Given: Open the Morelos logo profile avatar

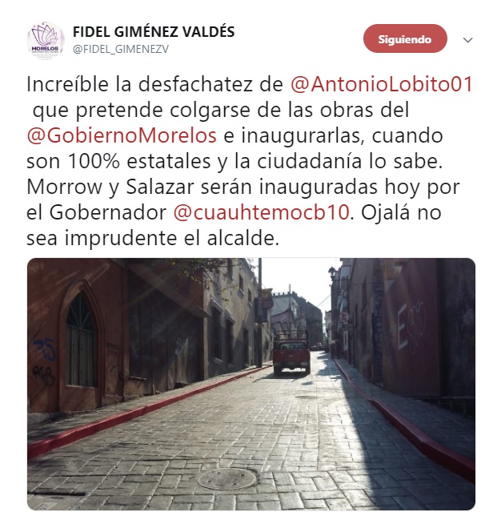Looking at the screenshot, I should point(46,41).
